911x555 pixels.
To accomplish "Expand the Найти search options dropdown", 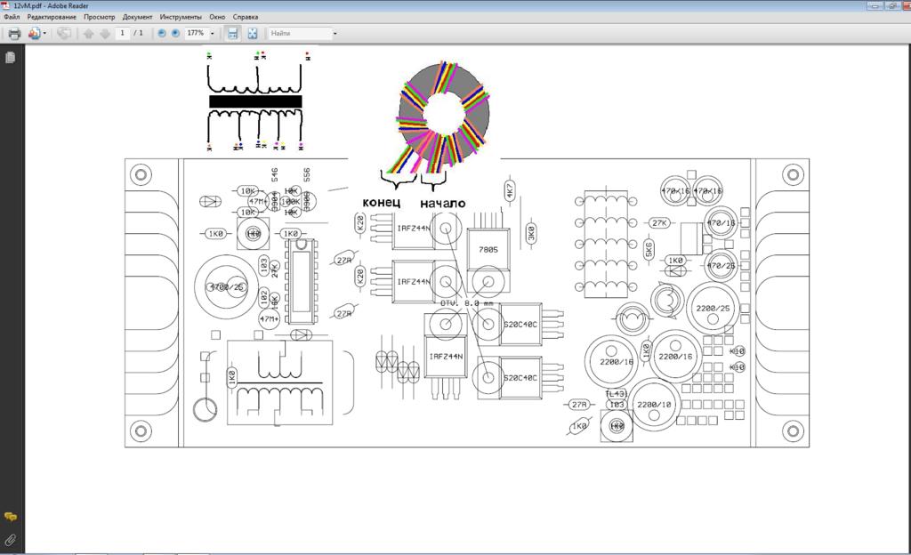I will pos(335,34).
